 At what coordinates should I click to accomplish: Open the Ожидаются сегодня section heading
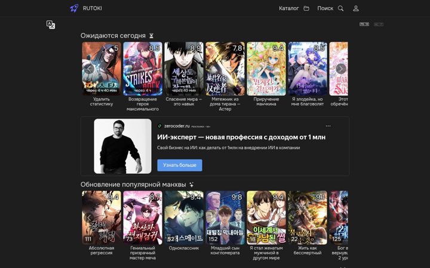[x=113, y=36]
